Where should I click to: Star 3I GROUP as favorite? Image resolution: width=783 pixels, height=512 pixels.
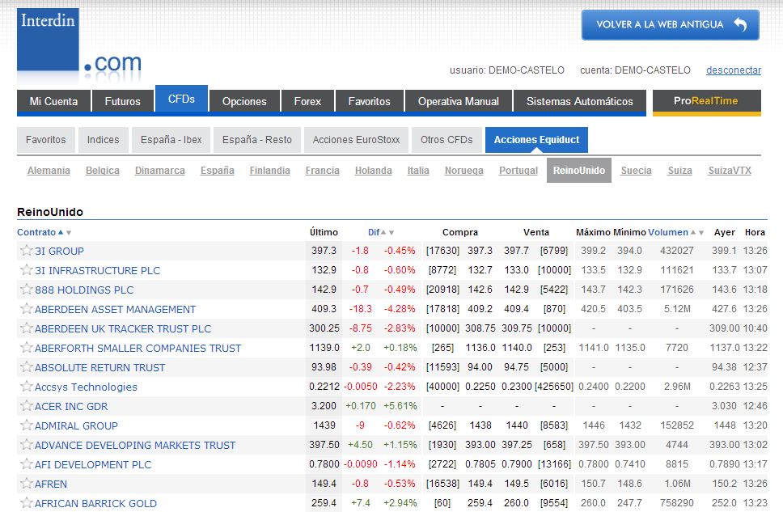(27, 250)
